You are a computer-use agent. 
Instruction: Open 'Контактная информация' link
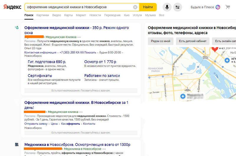pyautogui.click(x=40, y=52)
